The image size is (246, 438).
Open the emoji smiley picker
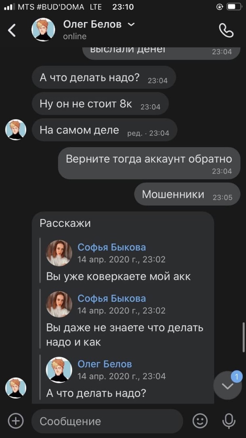pyautogui.click(x=200, y=421)
